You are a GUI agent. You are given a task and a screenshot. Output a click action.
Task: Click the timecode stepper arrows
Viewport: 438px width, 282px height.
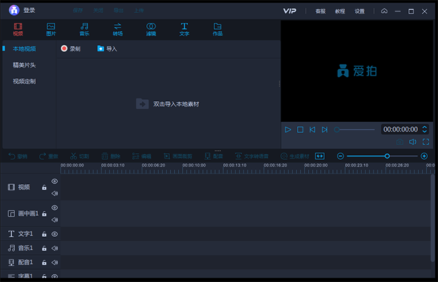(x=425, y=129)
